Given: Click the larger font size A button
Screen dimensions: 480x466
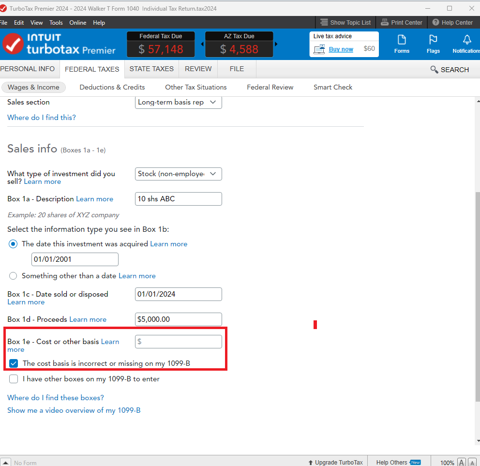Looking at the screenshot, I should 462,462.
